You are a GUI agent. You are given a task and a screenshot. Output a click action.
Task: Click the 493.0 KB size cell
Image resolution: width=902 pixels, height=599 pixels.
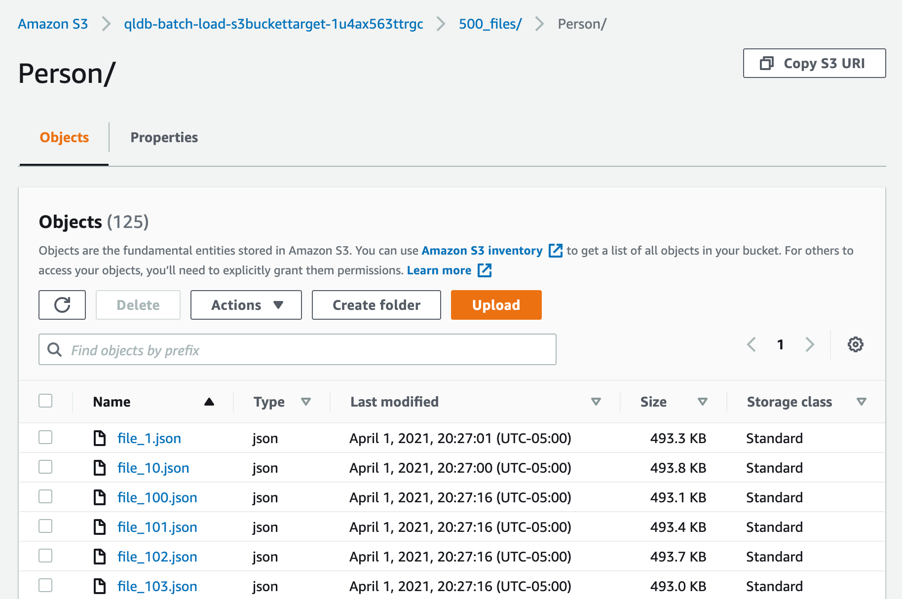click(678, 586)
